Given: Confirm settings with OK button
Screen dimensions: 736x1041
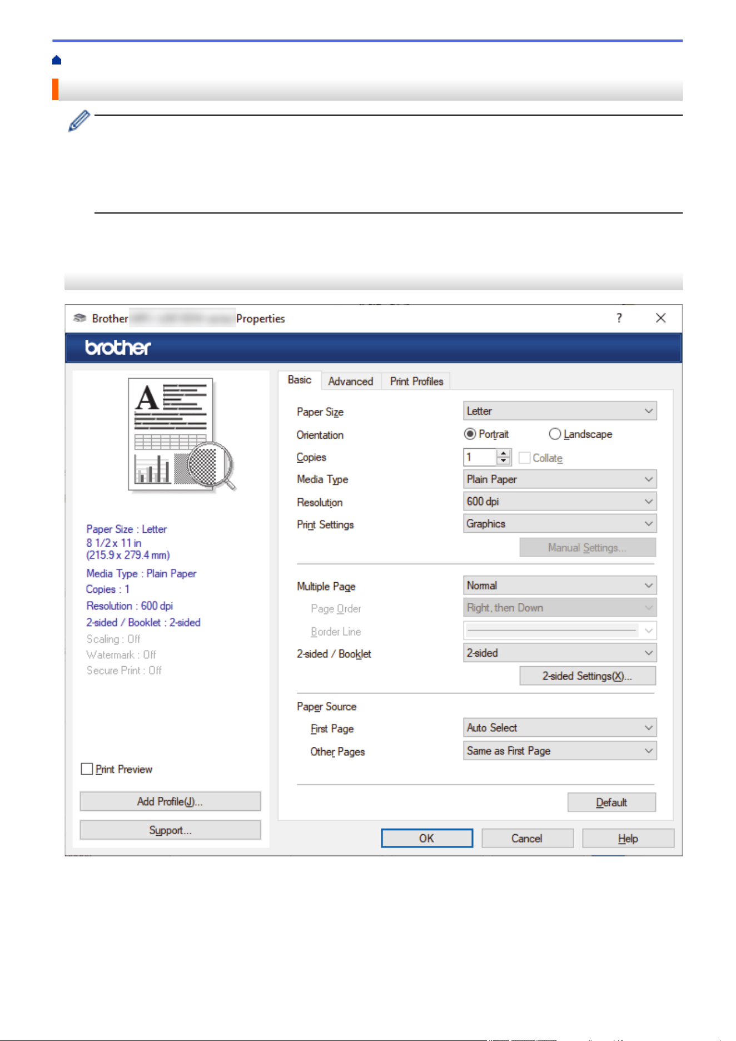Looking at the screenshot, I should pyautogui.click(x=427, y=838).
